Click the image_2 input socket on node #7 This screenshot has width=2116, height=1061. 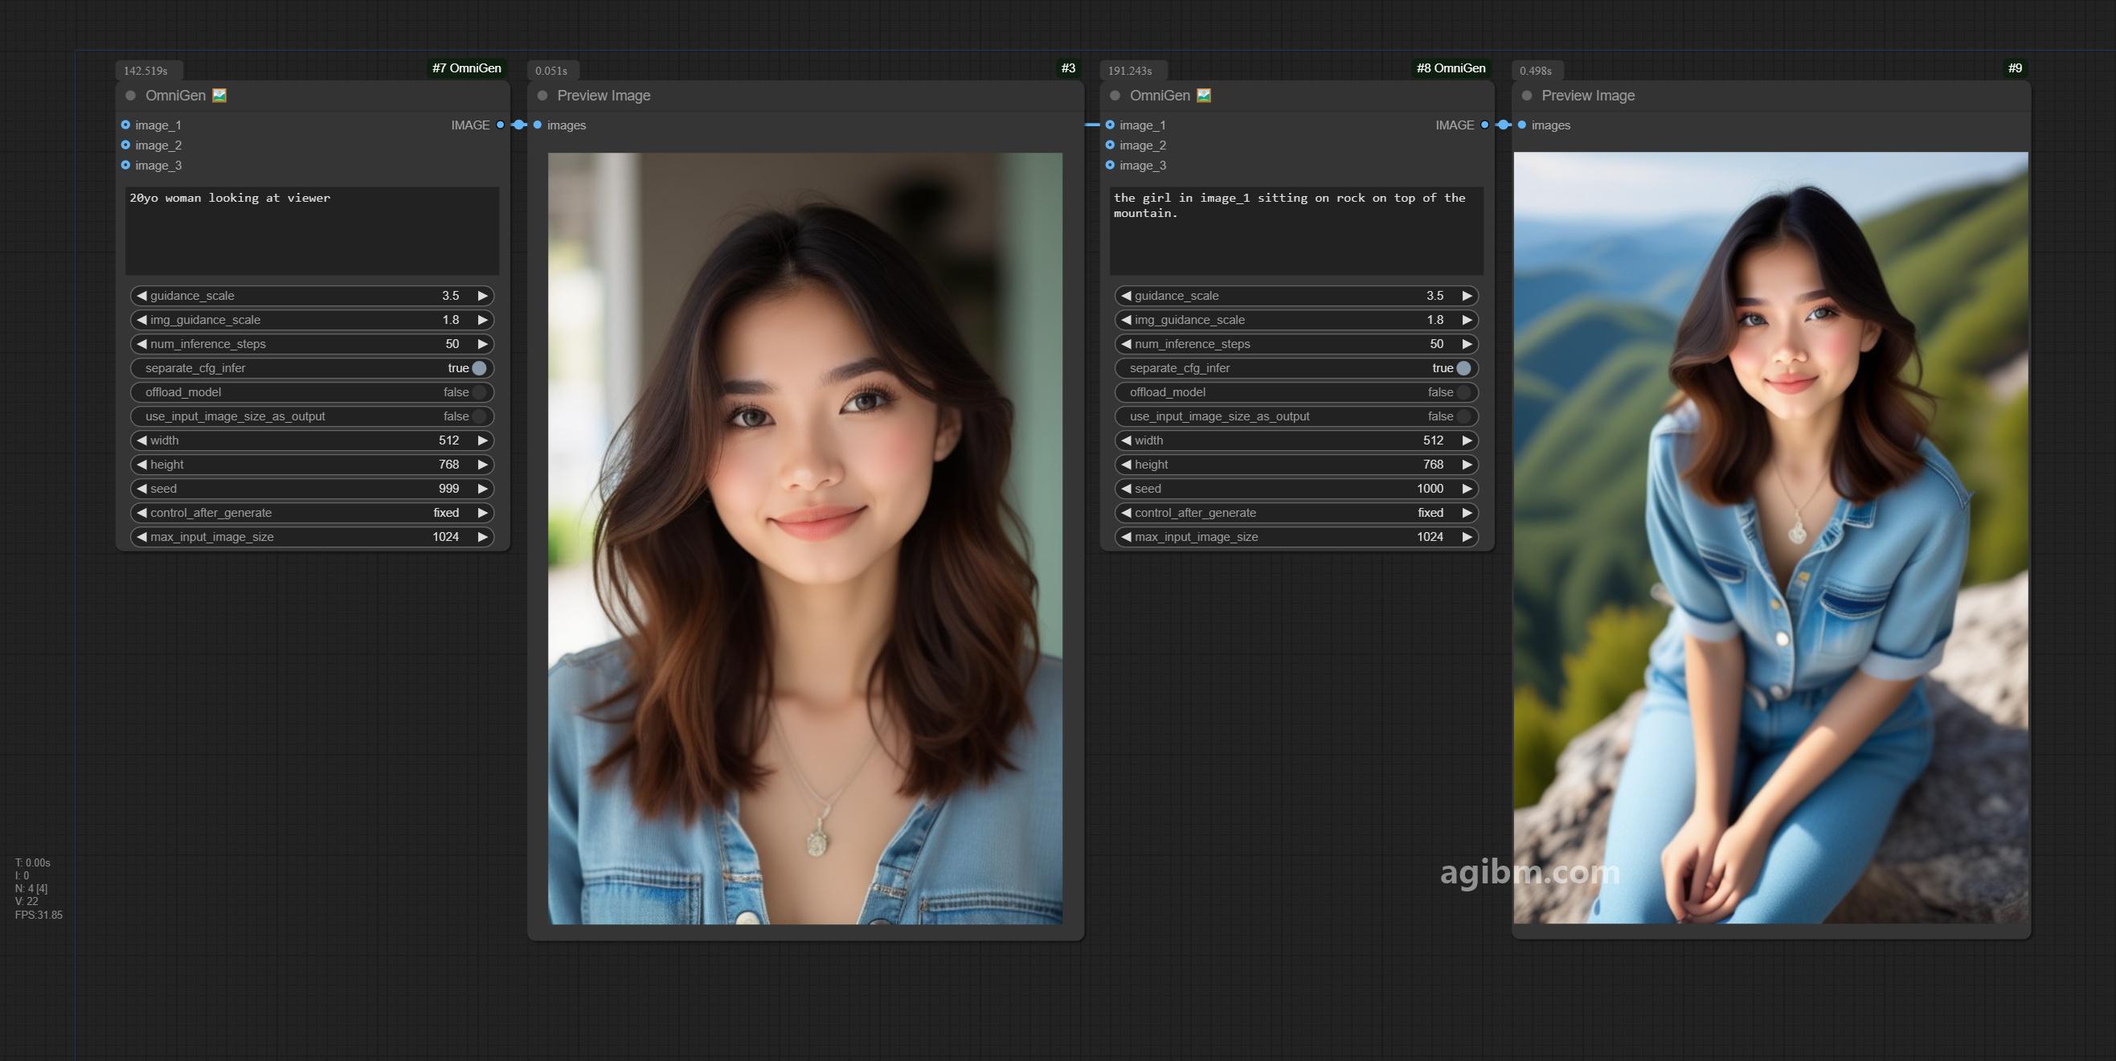[125, 145]
